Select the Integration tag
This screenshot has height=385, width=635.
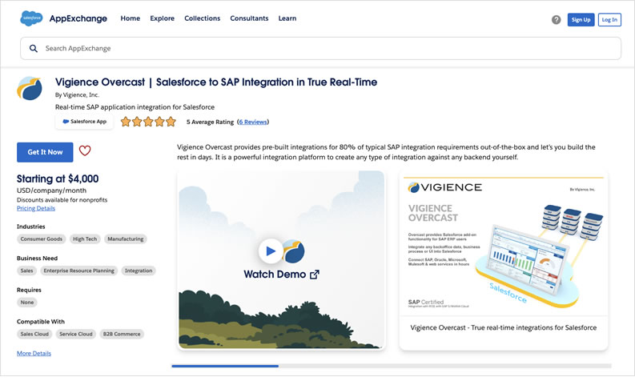139,271
